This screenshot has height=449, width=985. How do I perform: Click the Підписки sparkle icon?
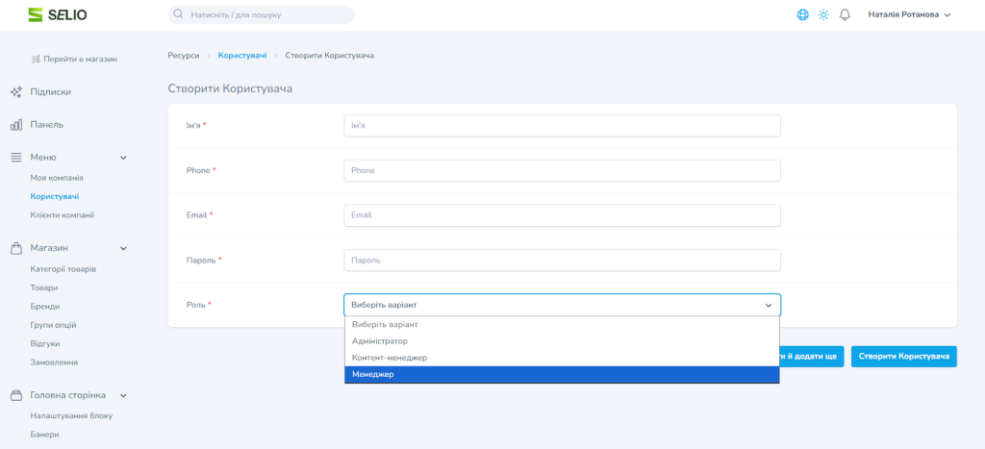point(16,92)
